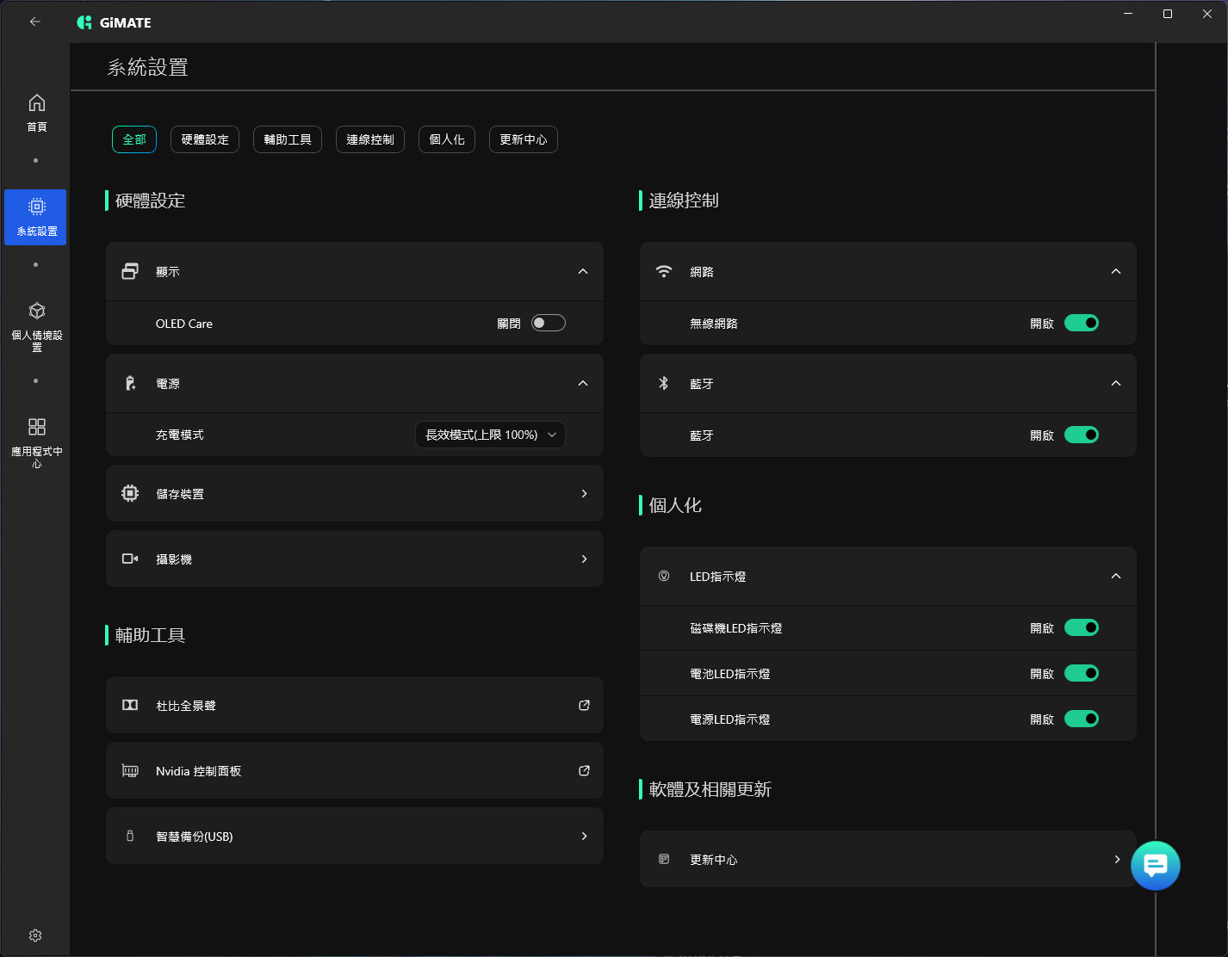Image resolution: width=1228 pixels, height=957 pixels.
Task: Click the home icon in sidebar
Action: click(36, 104)
